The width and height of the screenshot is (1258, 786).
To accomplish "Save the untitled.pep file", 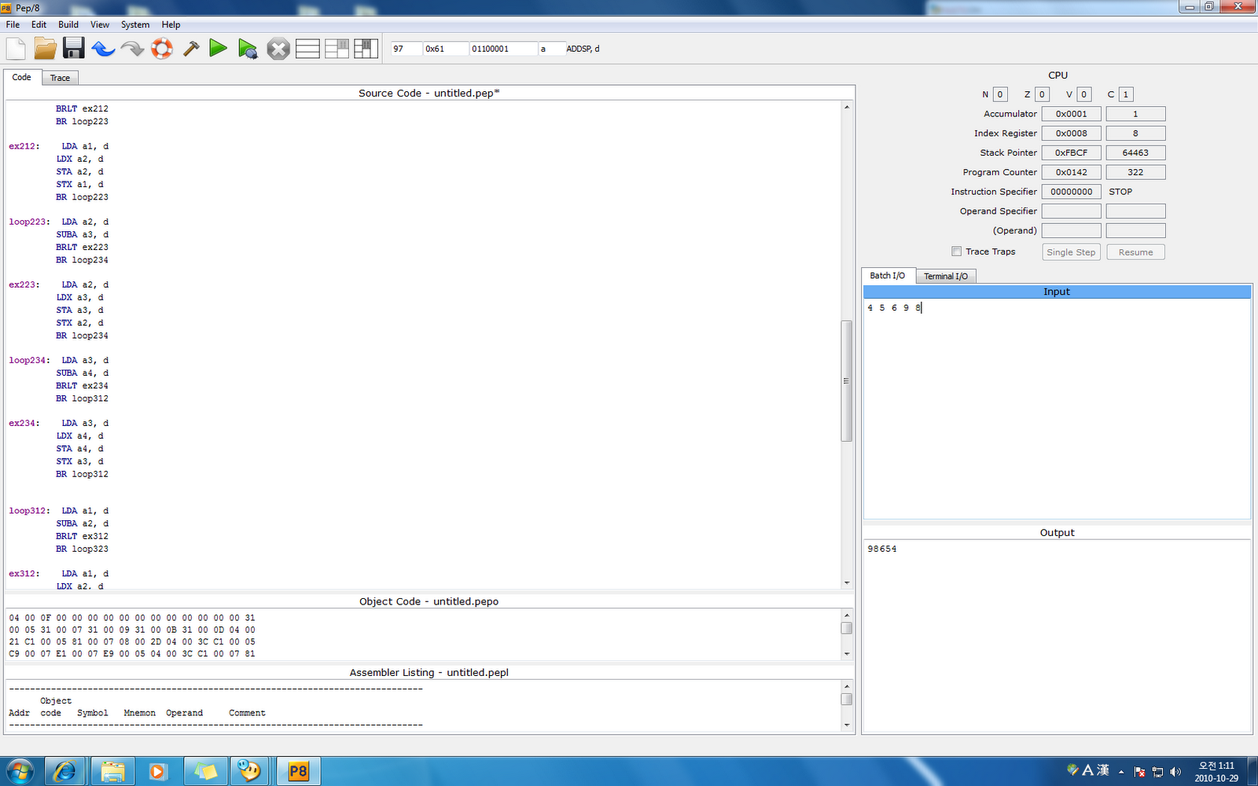I will coord(74,48).
